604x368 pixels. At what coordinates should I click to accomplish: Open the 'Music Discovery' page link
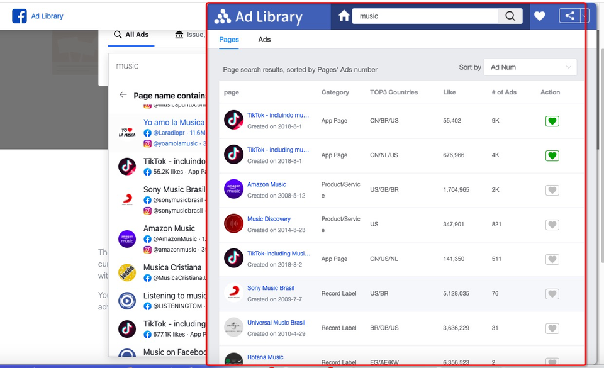coord(269,219)
